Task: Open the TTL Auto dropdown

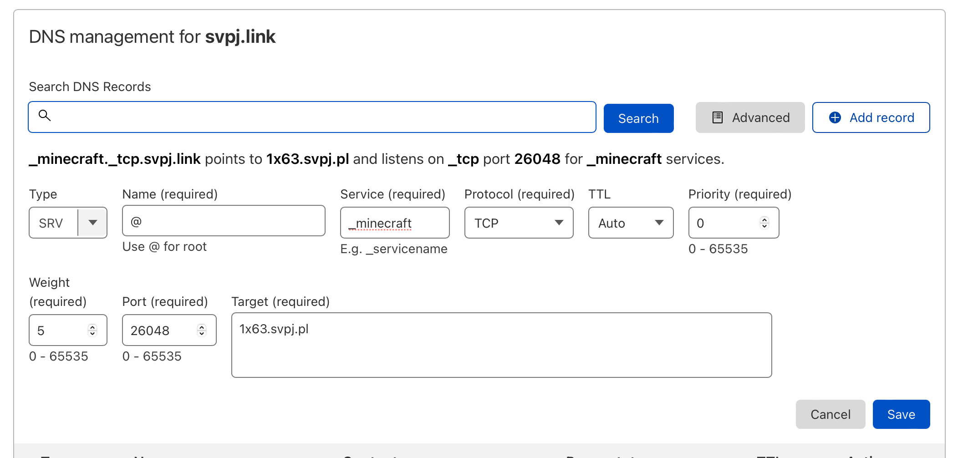Action: (x=631, y=223)
